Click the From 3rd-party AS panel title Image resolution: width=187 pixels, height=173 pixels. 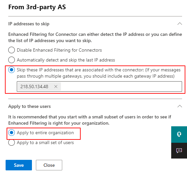point(37,7)
